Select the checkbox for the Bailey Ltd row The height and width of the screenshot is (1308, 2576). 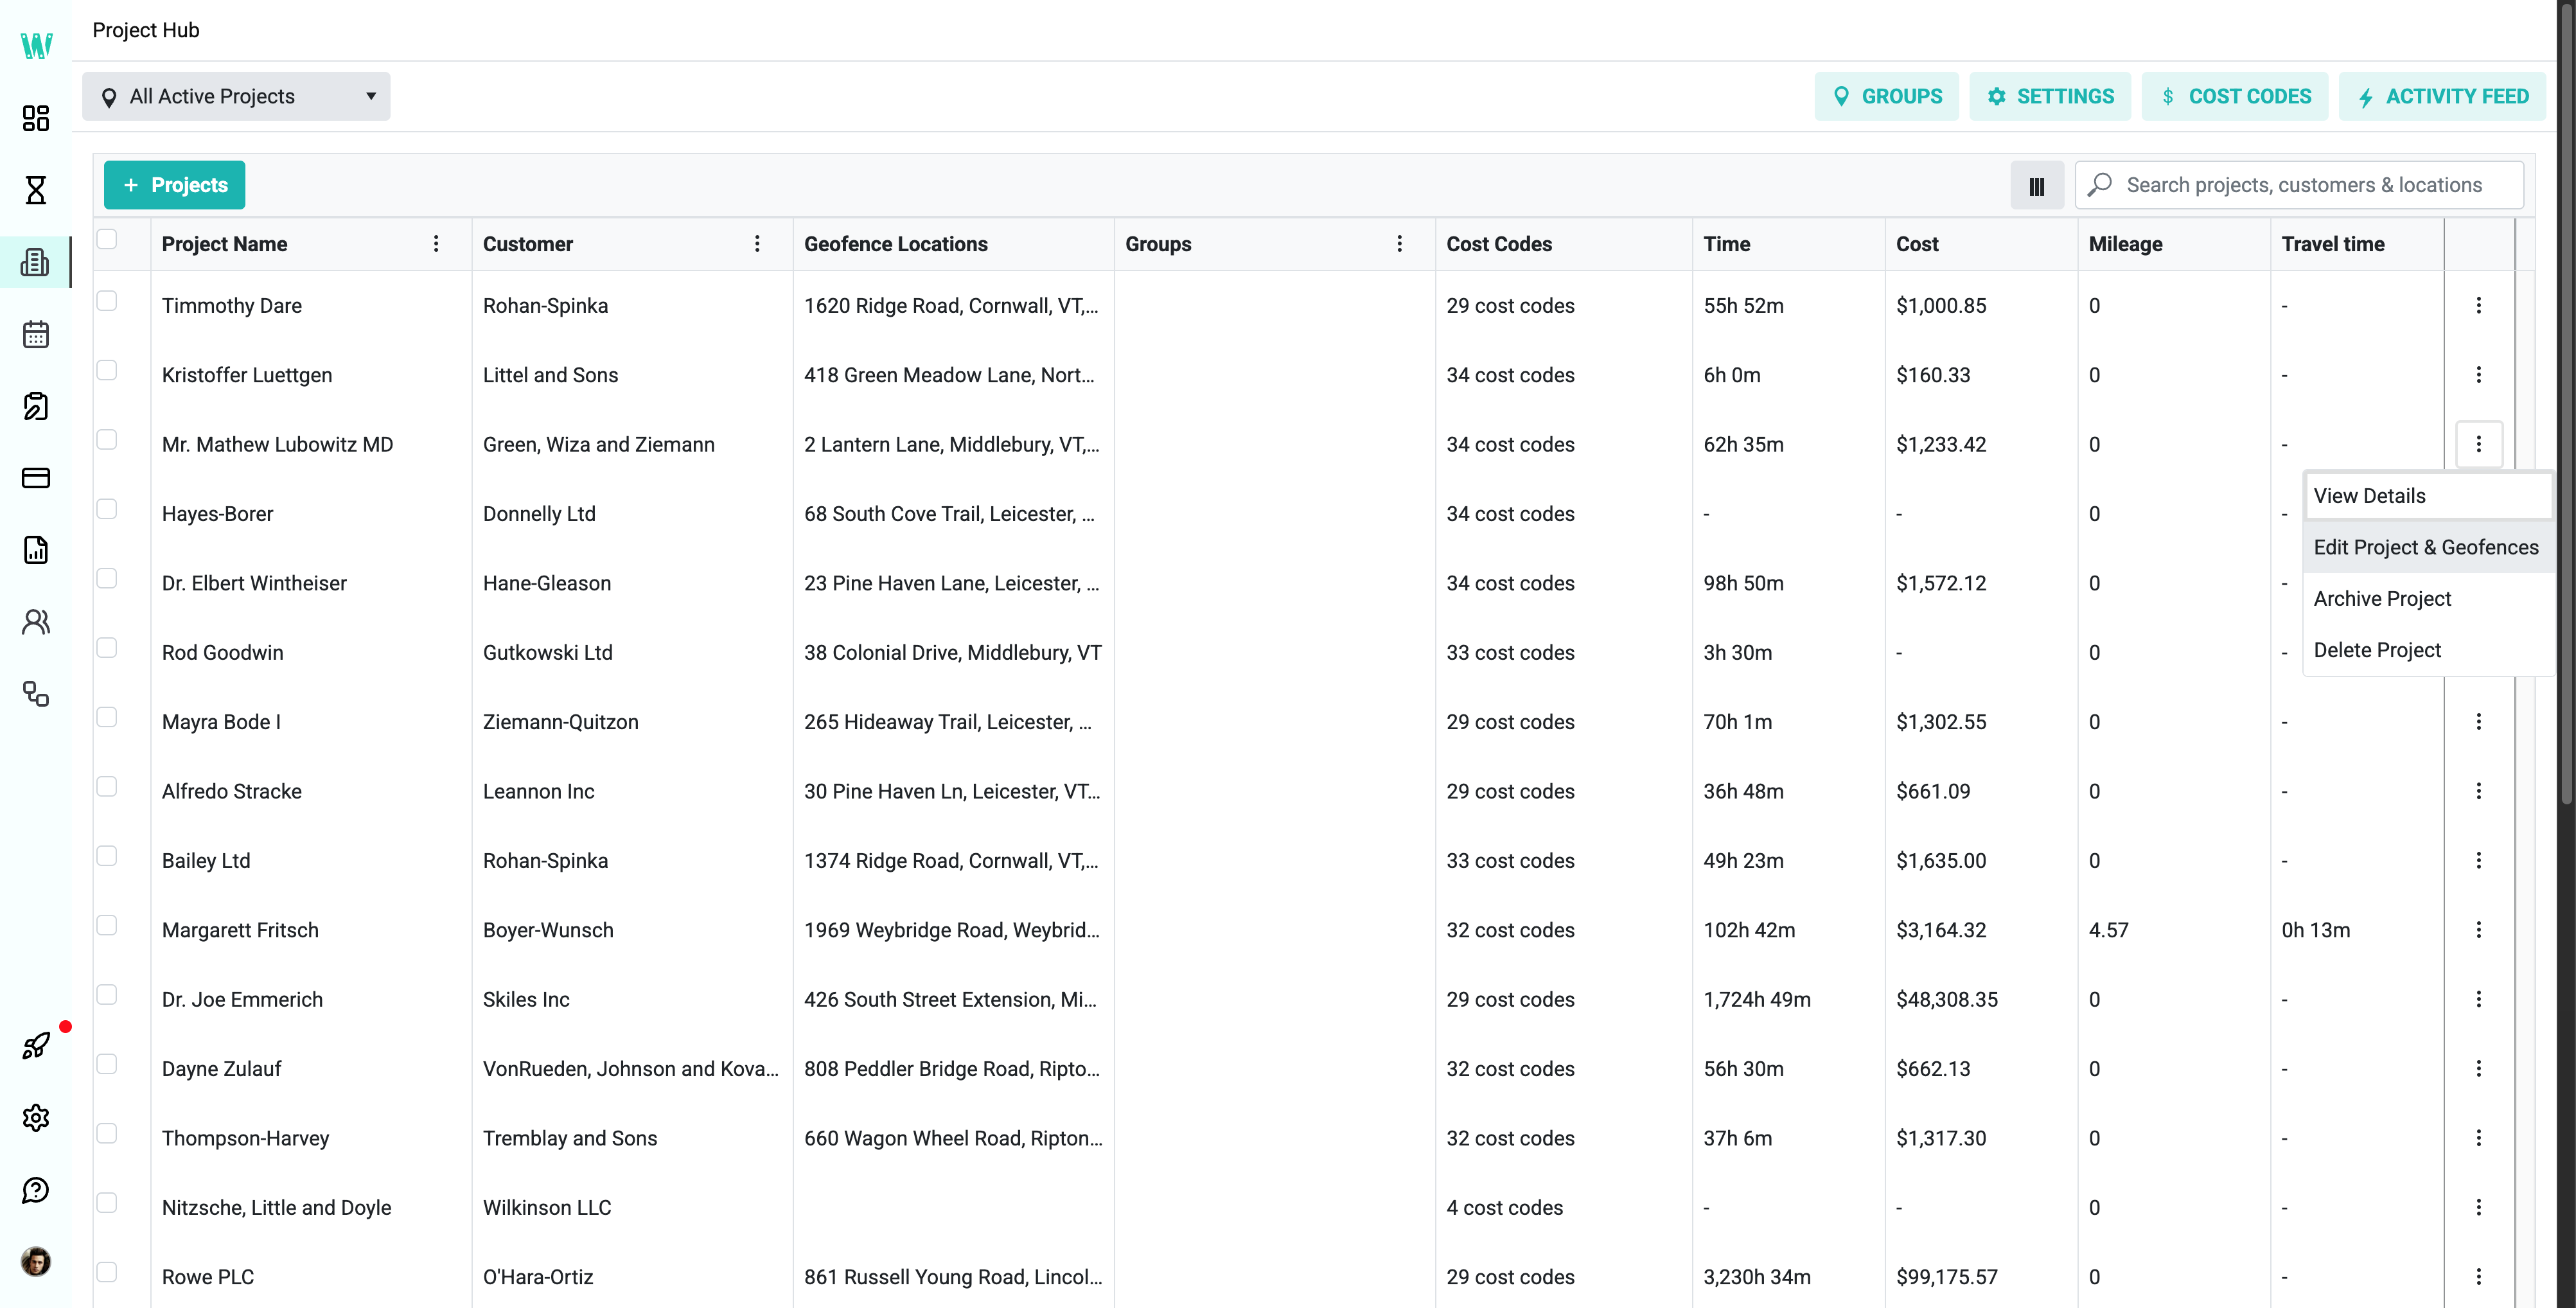click(108, 855)
